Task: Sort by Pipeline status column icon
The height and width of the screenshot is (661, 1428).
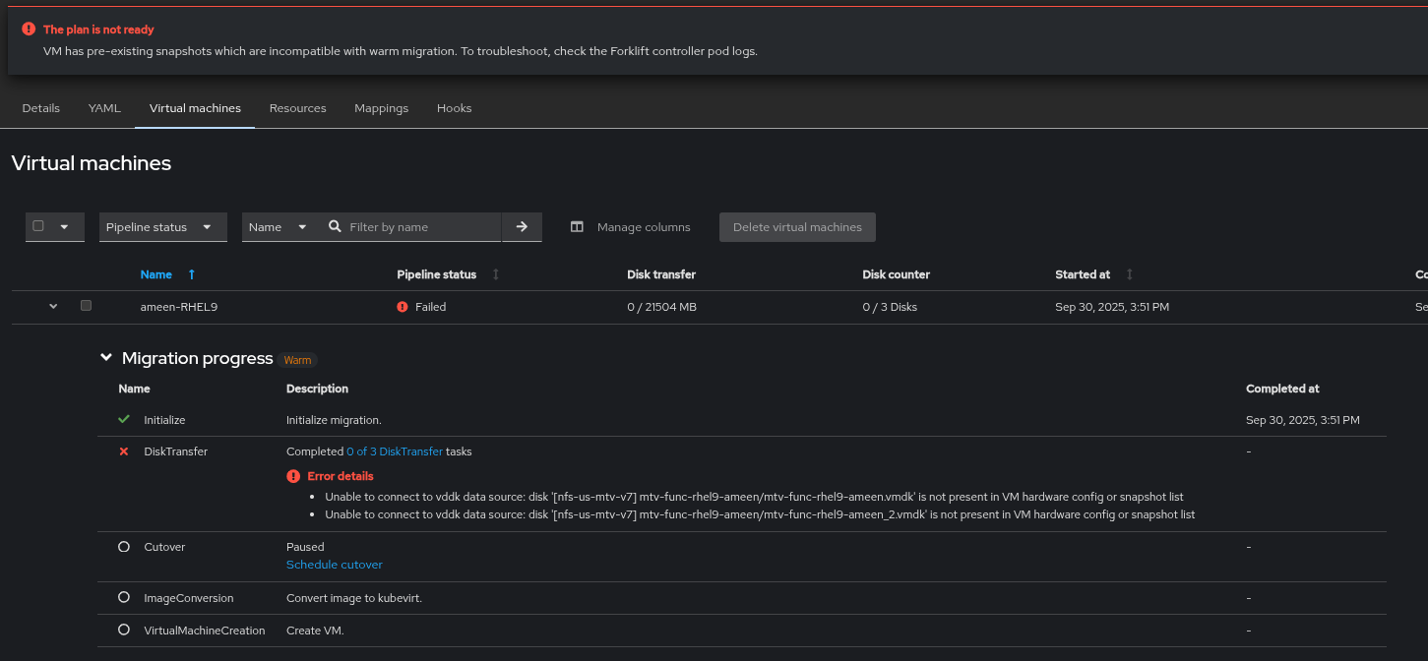Action: 496,275
